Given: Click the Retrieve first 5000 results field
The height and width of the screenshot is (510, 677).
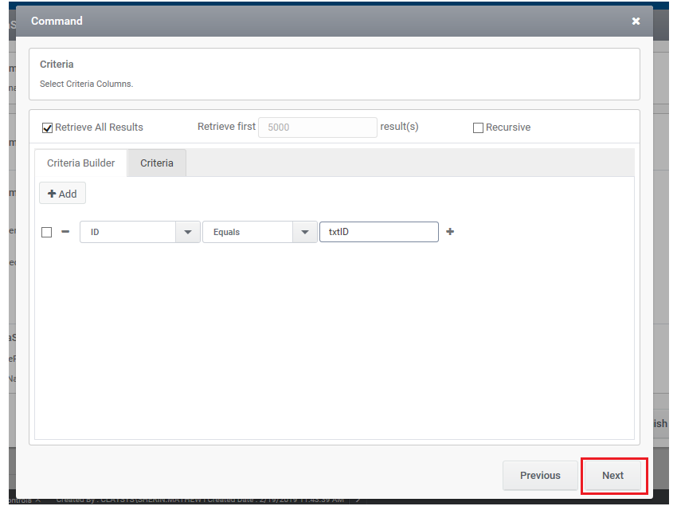Looking at the screenshot, I should pyautogui.click(x=318, y=127).
